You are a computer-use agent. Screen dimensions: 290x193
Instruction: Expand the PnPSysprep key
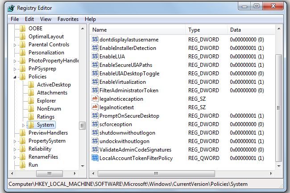pyautogui.click(x=15, y=69)
